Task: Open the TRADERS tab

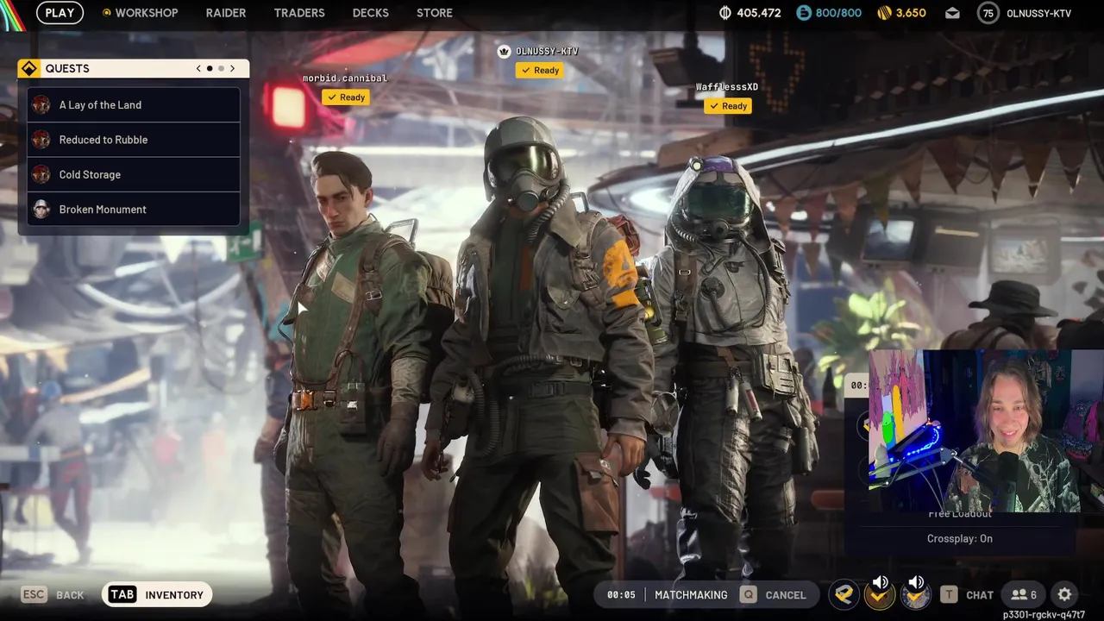Action: pos(299,13)
